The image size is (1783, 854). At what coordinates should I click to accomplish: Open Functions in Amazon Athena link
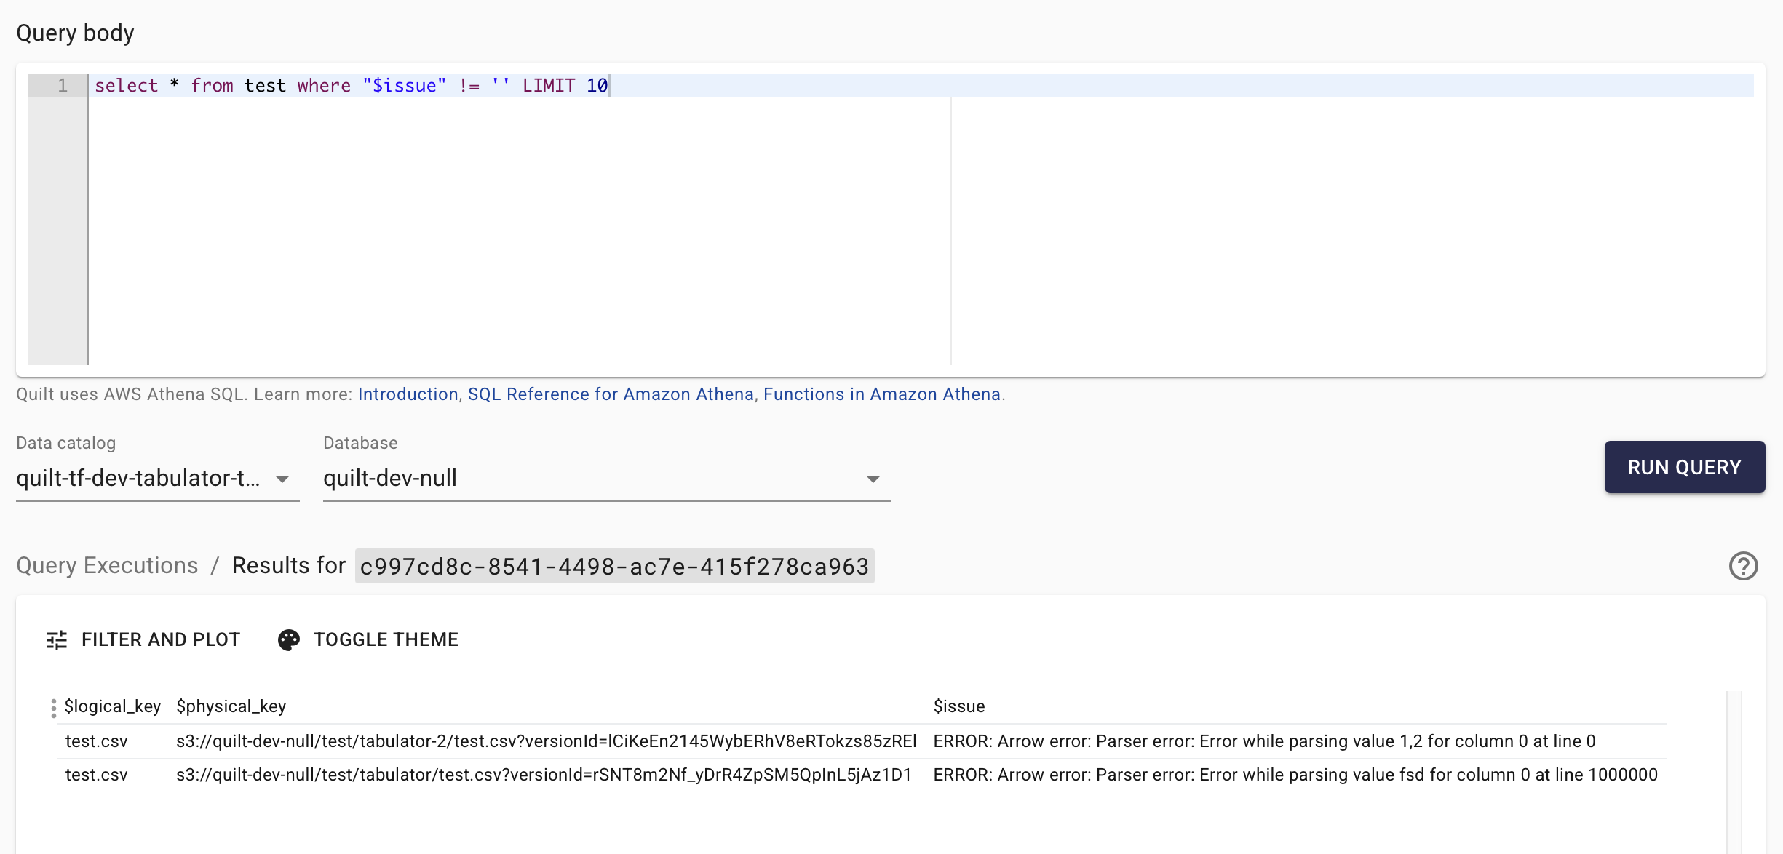pyautogui.click(x=882, y=394)
